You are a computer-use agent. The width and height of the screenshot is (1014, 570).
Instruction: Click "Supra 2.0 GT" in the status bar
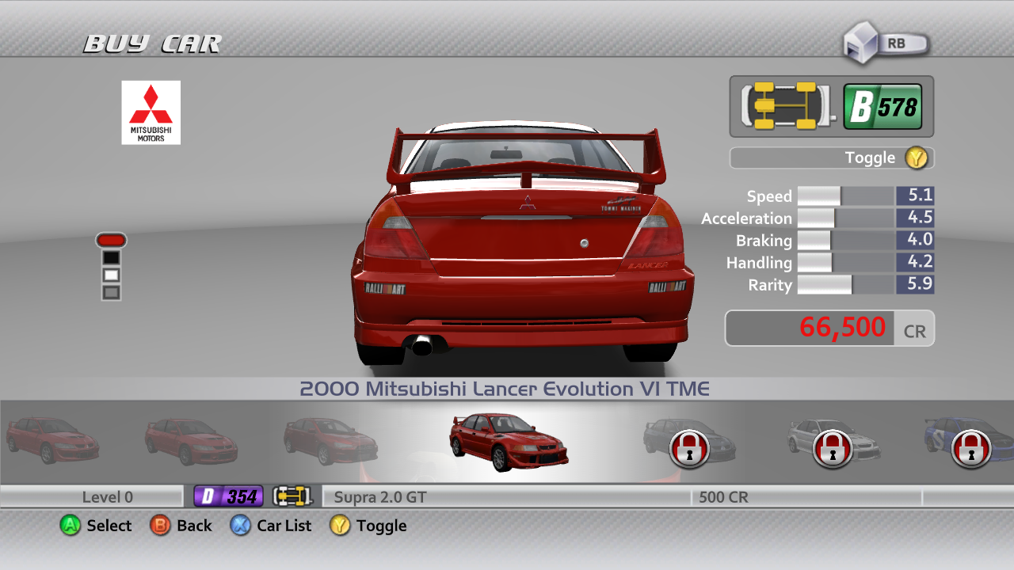pos(380,497)
